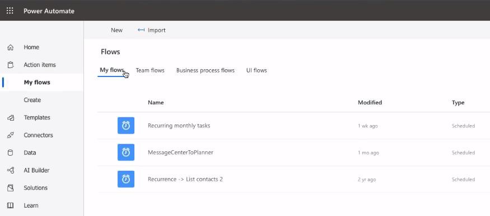Go to Connectors in the sidebar

[x=39, y=135]
